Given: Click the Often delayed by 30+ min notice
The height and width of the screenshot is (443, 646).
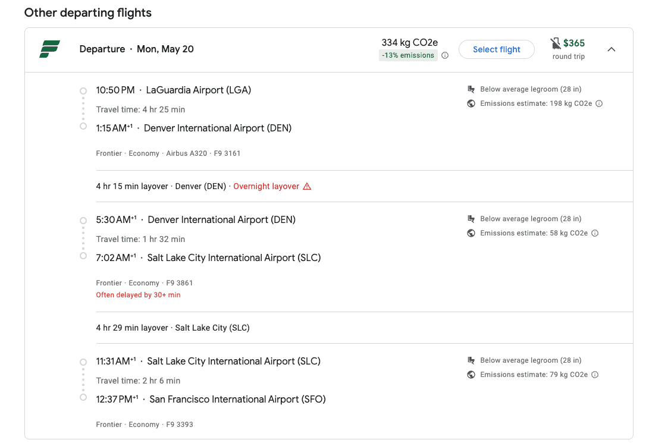Looking at the screenshot, I should 138,295.
